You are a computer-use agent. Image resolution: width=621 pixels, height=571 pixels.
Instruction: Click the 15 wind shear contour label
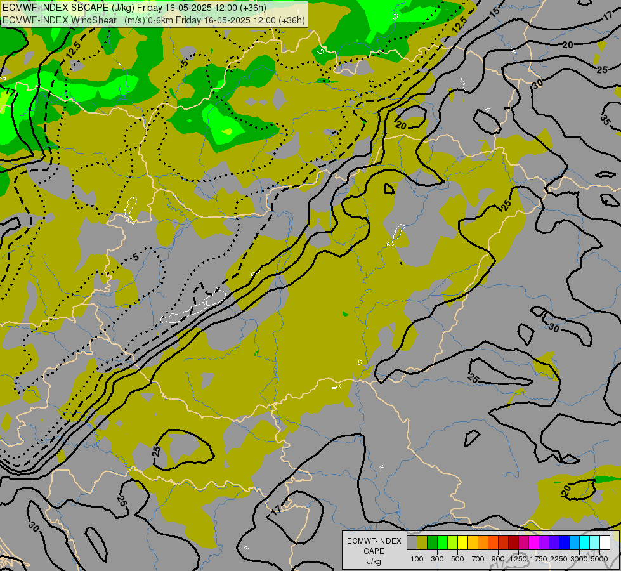tap(494, 11)
